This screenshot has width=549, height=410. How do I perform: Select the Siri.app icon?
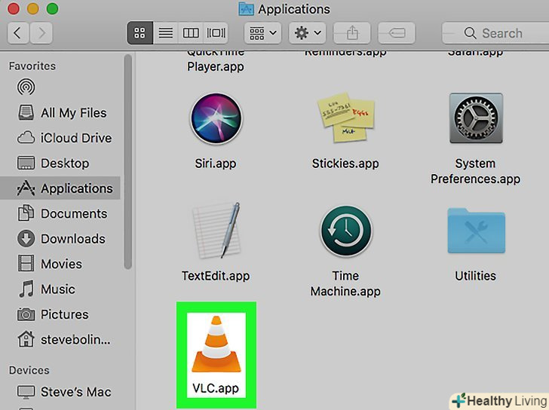pyautogui.click(x=216, y=118)
